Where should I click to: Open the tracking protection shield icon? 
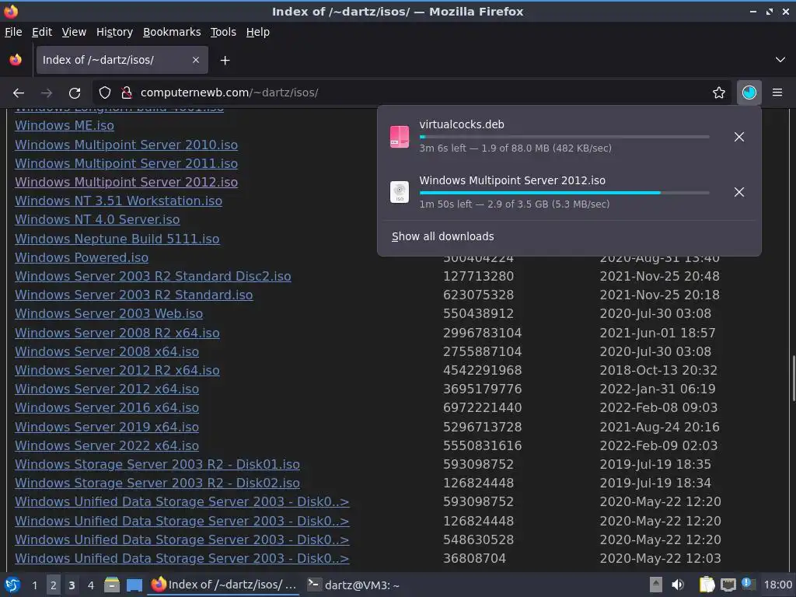click(105, 93)
